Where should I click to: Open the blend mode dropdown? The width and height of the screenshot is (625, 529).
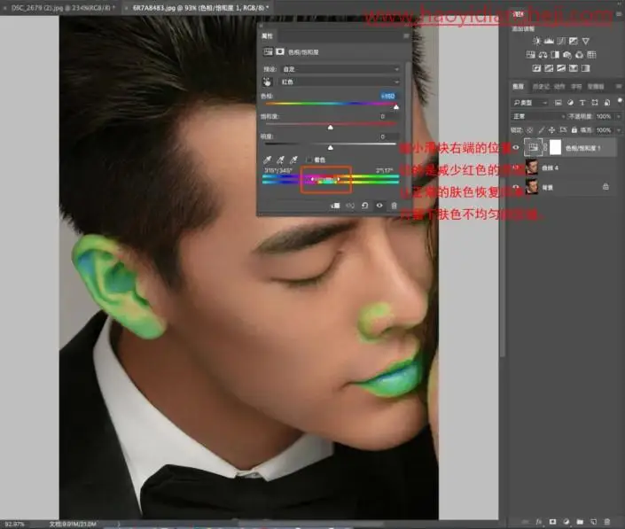[538, 116]
